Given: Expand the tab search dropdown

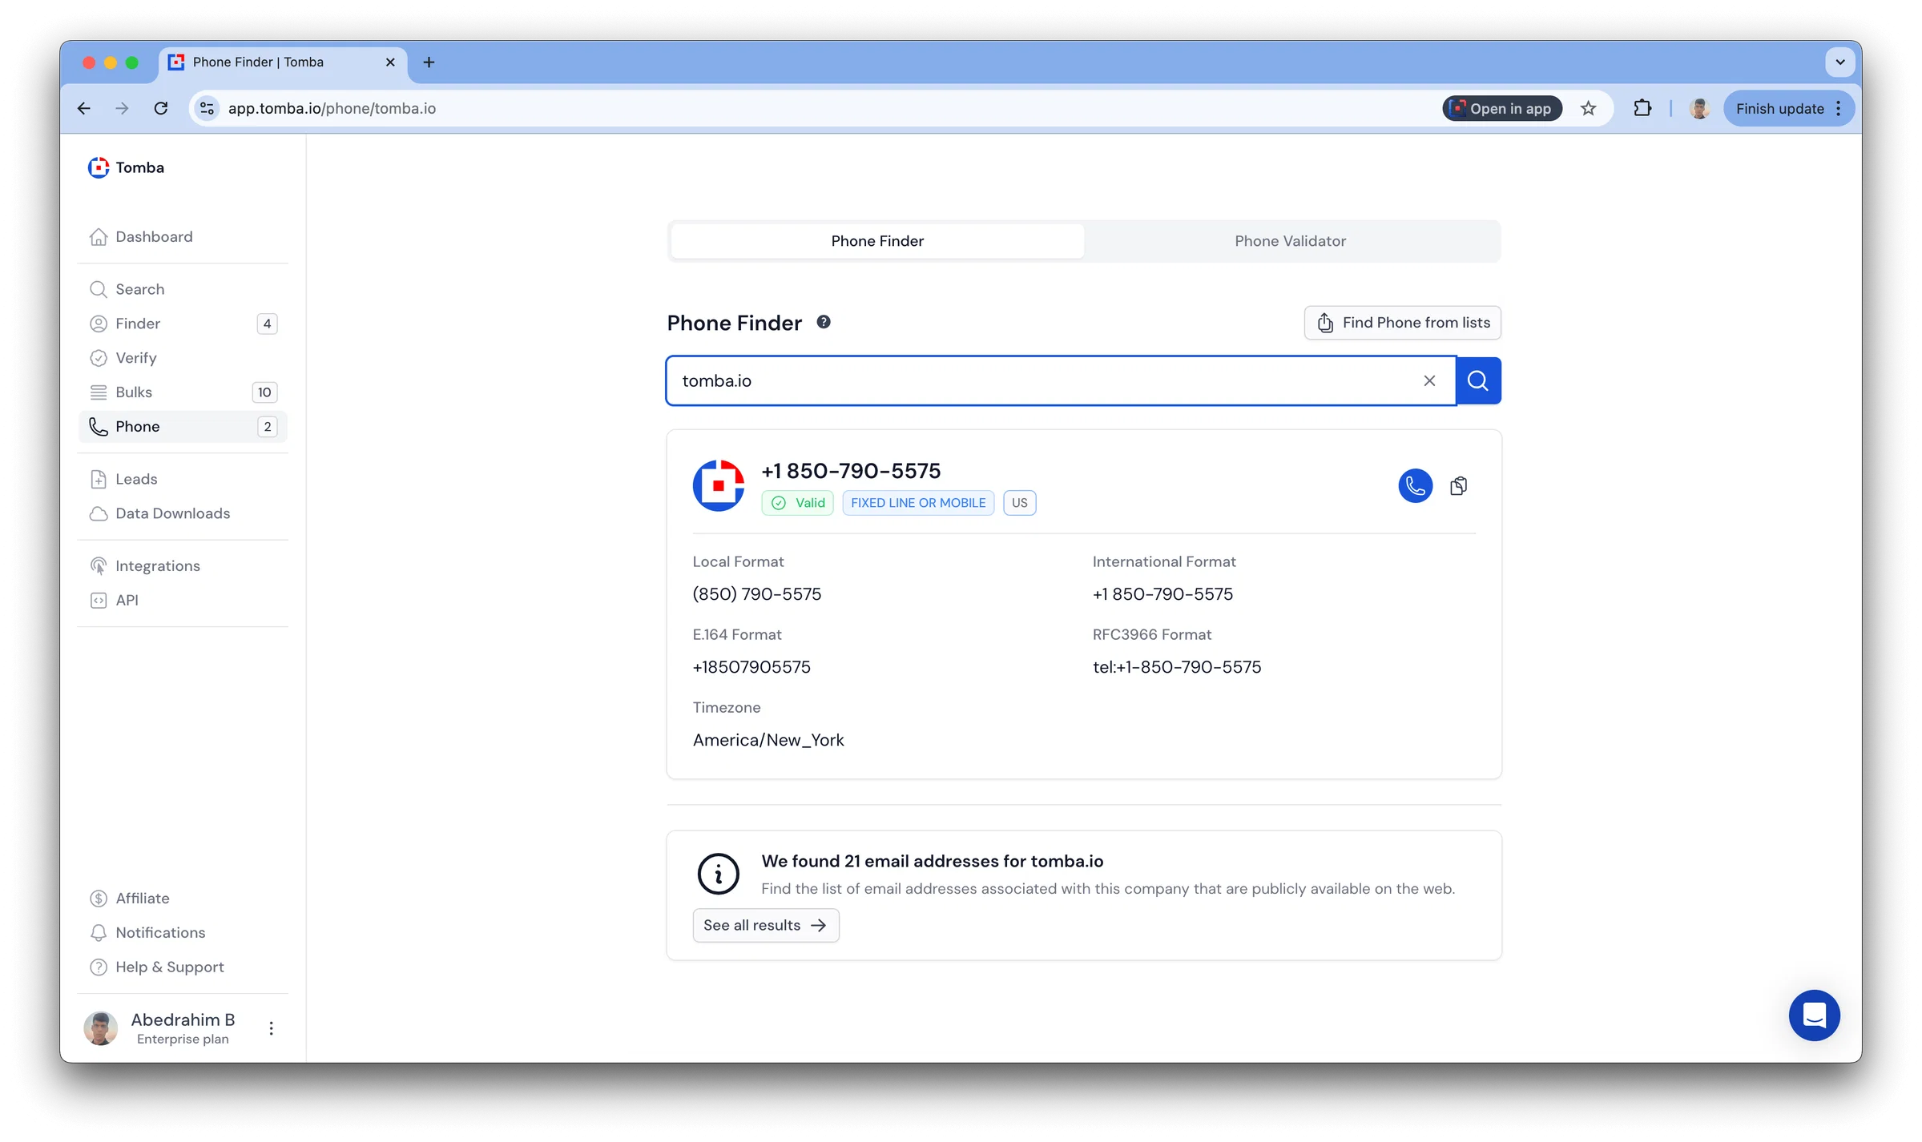Looking at the screenshot, I should [x=1840, y=62].
